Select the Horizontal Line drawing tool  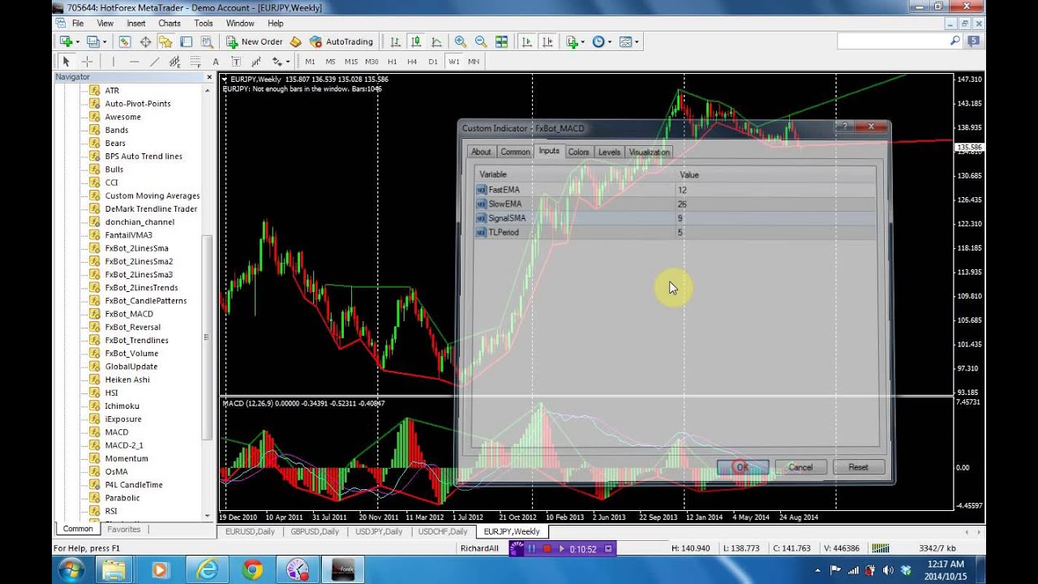click(134, 62)
